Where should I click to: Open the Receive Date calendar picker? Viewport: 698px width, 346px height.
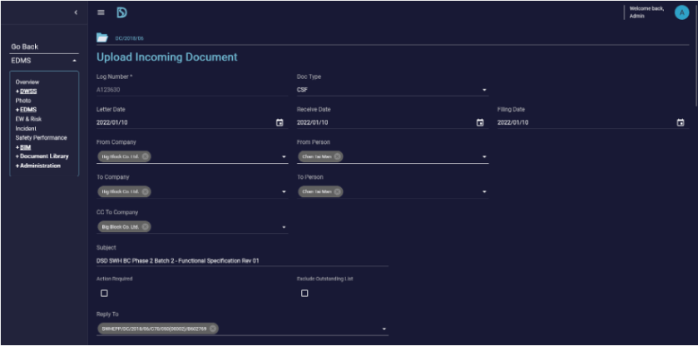(x=480, y=123)
